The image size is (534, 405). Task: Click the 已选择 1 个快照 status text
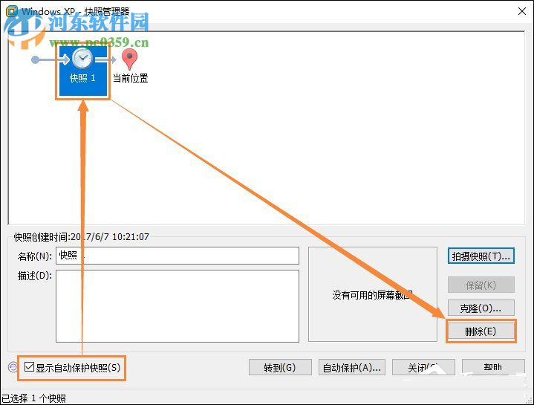tap(33, 398)
